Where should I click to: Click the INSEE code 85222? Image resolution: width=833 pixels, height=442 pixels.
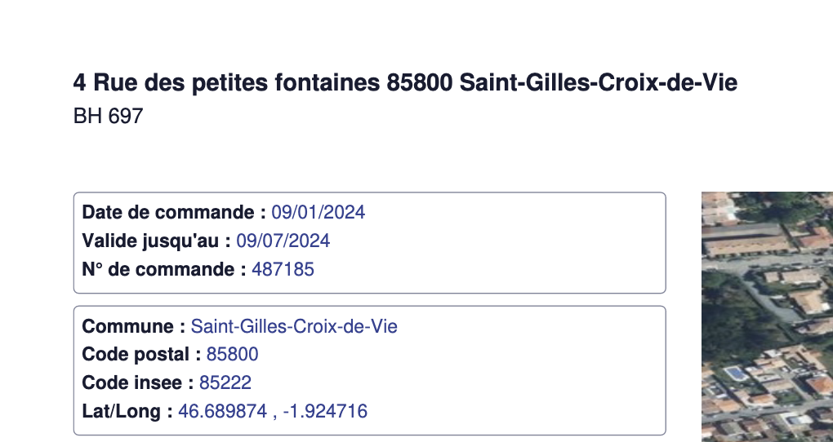[x=225, y=382]
